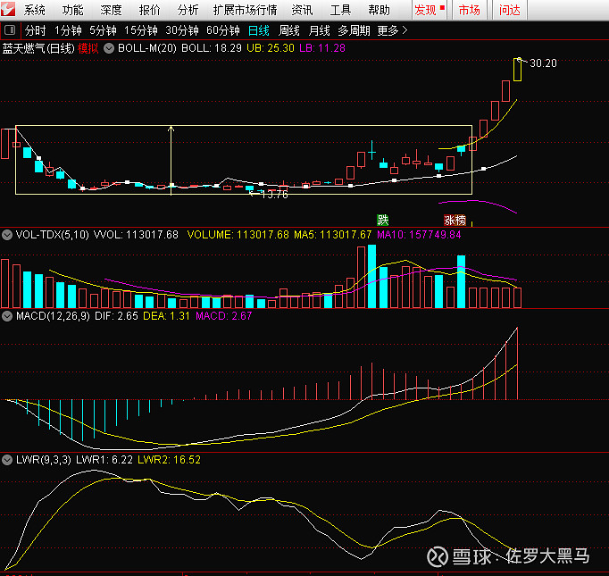Click the red app logo icon

tap(8, 9)
